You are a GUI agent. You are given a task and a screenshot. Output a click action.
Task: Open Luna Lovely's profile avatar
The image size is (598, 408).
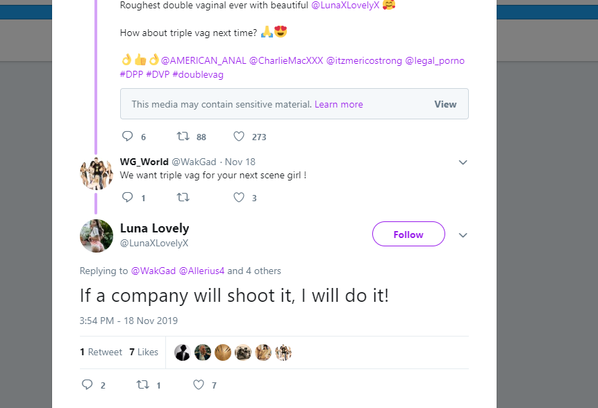[97, 236]
